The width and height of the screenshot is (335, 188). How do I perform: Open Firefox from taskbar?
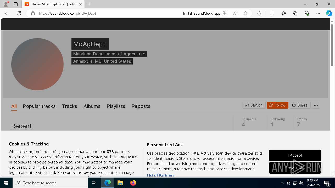pyautogui.click(x=133, y=183)
